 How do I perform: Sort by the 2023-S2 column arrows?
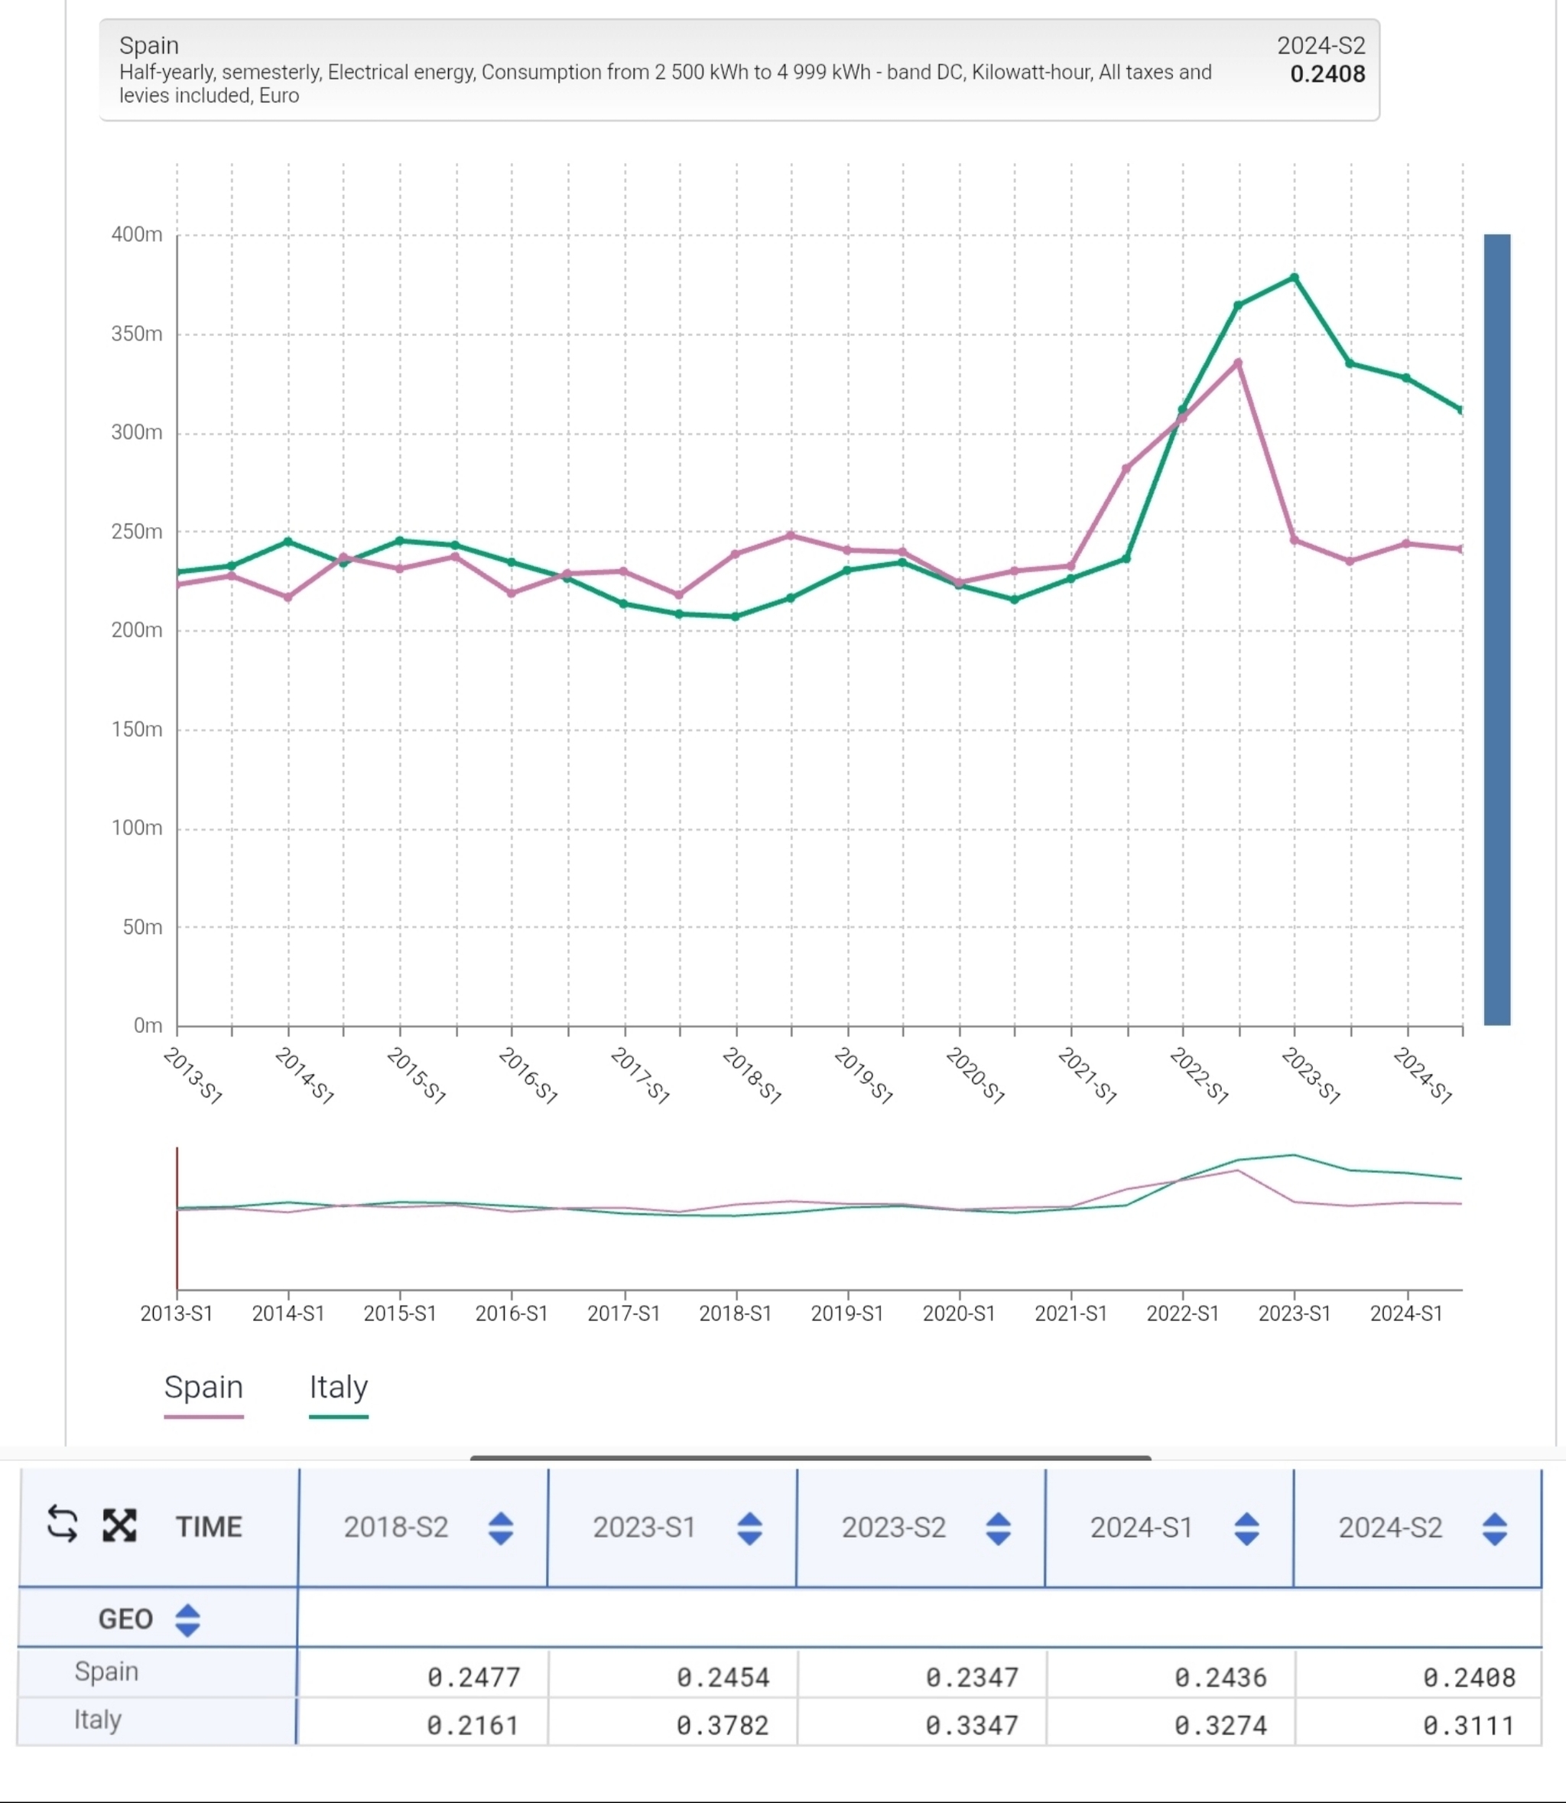998,1528
